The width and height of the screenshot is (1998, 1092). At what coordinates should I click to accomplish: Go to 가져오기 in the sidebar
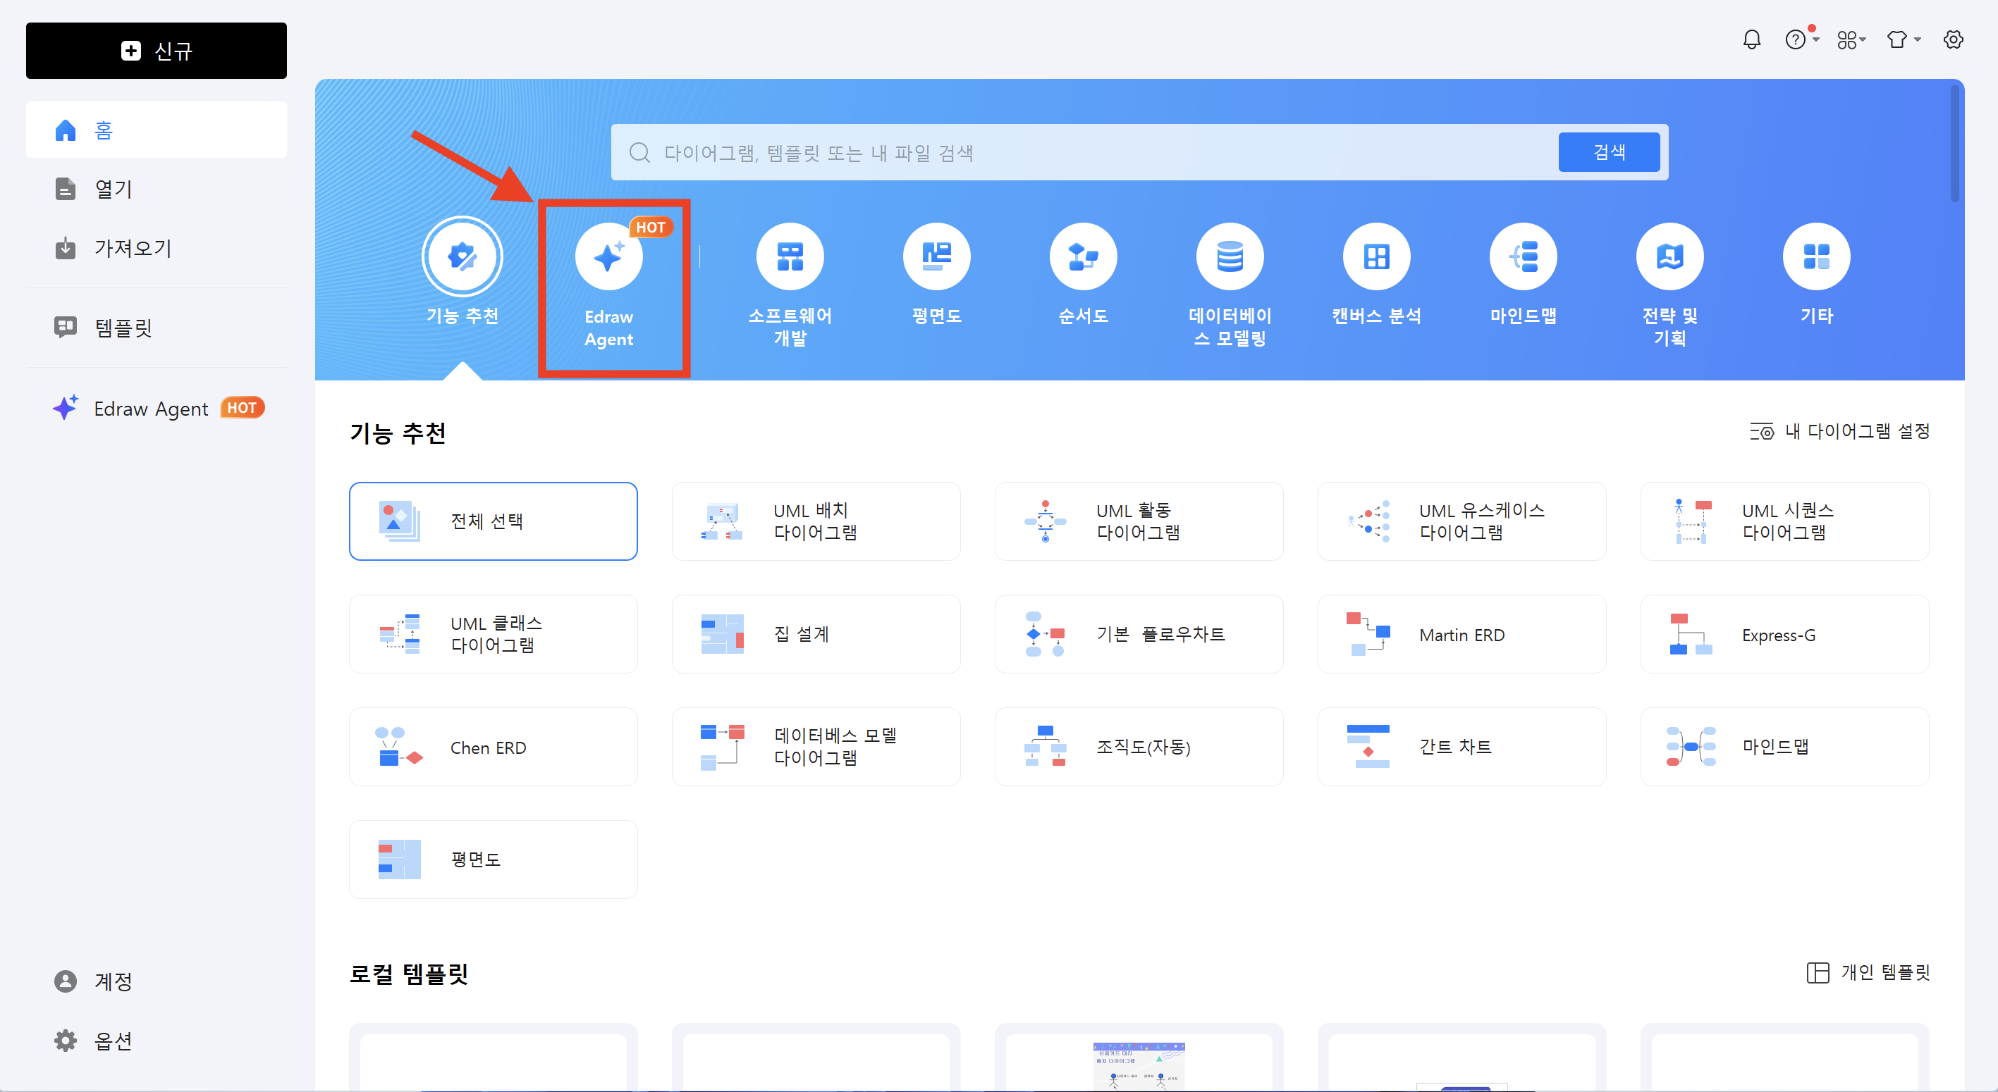pyautogui.click(x=132, y=248)
